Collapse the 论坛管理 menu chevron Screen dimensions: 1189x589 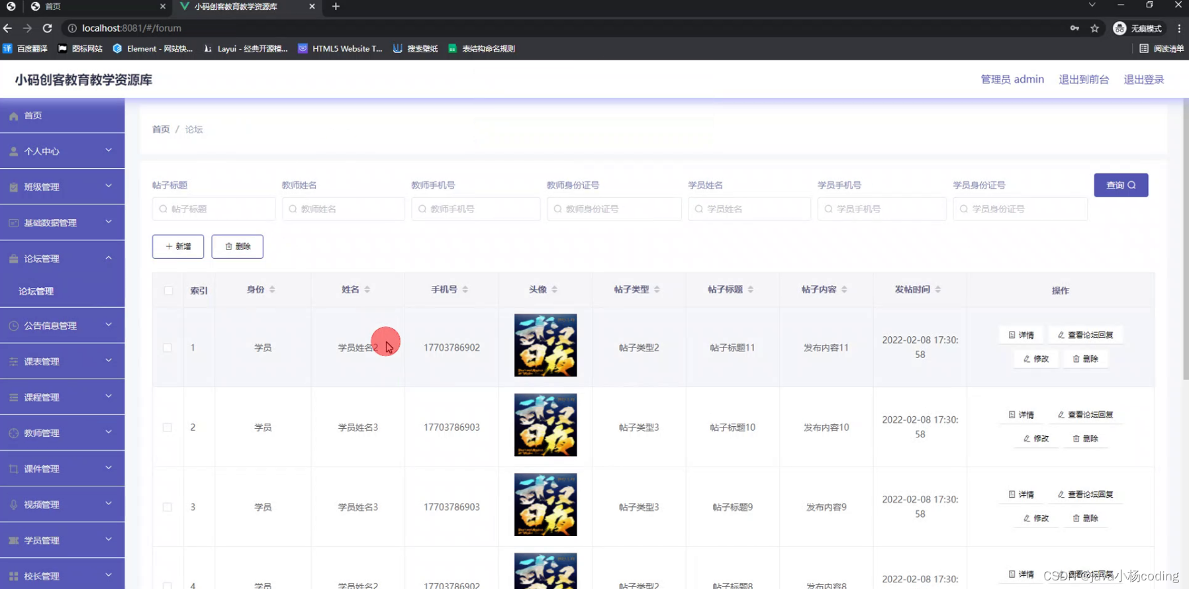click(109, 257)
